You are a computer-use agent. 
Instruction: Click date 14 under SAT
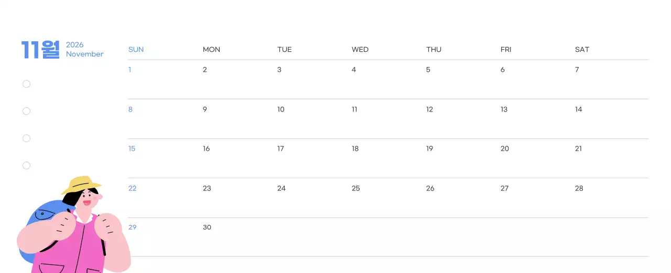579,109
